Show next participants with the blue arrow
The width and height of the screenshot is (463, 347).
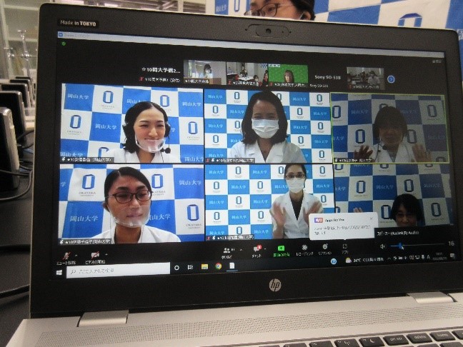pos(391,79)
